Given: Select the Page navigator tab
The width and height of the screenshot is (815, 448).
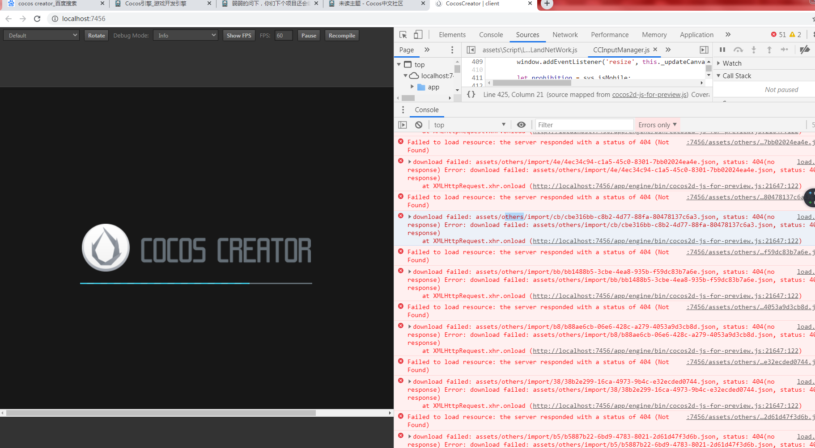Looking at the screenshot, I should 407,50.
